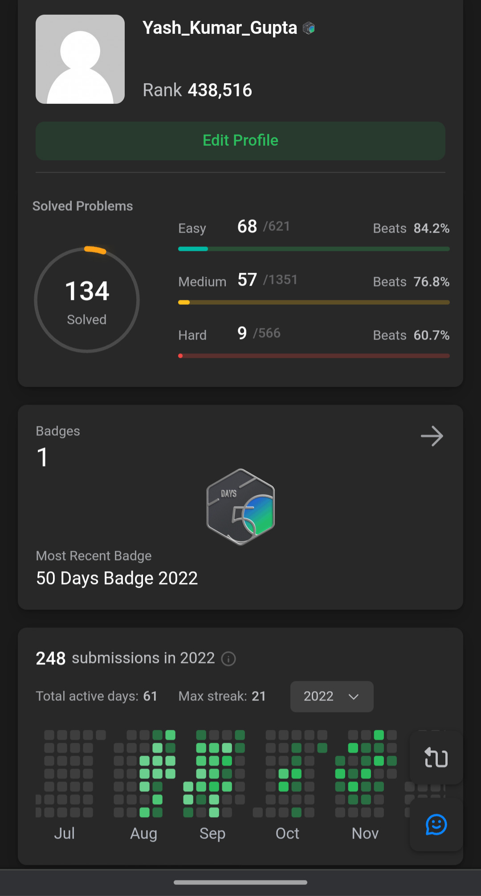The width and height of the screenshot is (481, 896).
Task: Tap the 50 Days badge hexagon icon
Action: [x=240, y=507]
